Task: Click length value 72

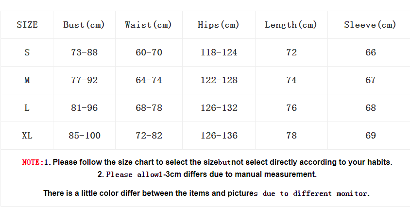Action: click(x=291, y=52)
